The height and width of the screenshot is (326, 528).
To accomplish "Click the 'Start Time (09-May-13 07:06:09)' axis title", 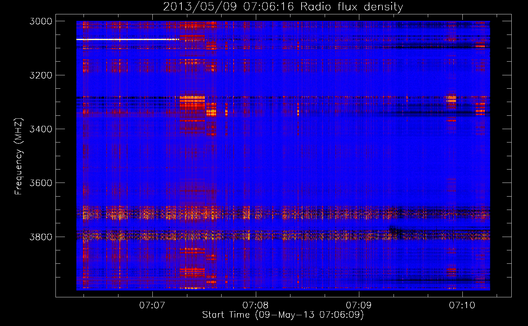I will coord(283,315).
